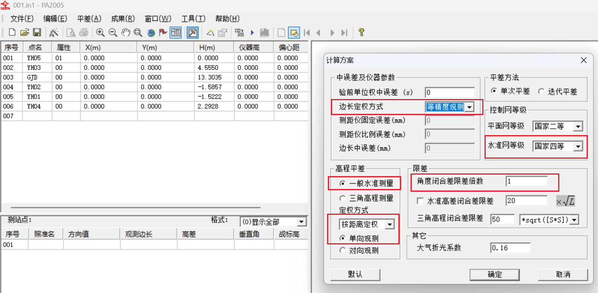Screen dimensions: 598x293
Task: Click point name cell GJD
Action: tap(37, 77)
